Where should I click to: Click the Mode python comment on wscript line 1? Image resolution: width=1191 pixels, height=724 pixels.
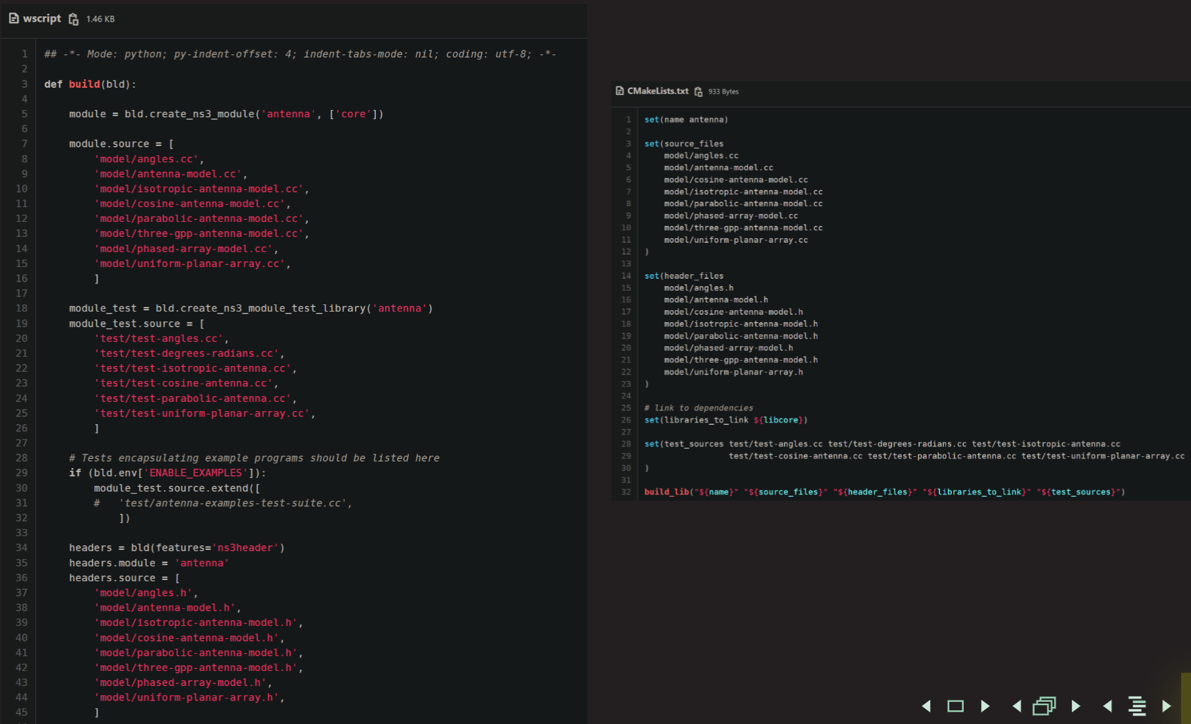(x=300, y=54)
